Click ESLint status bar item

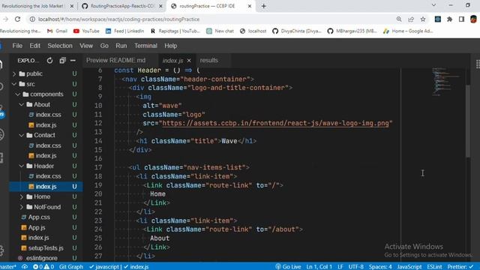(434, 267)
